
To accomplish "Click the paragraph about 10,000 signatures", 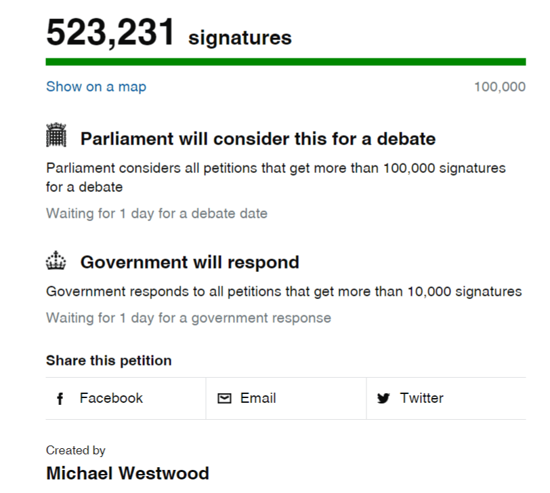I will tap(284, 292).
